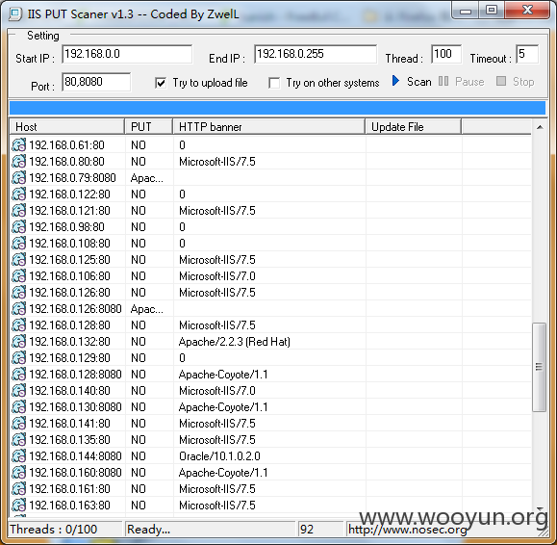Click the host icon for 192.168.0.140:80

[x=19, y=390]
